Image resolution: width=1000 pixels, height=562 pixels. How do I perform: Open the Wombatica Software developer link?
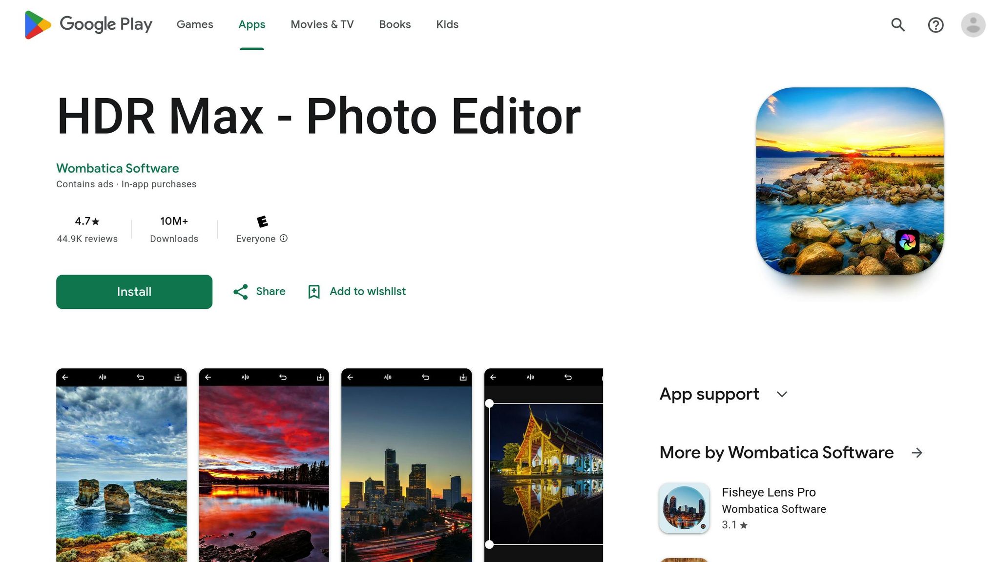[118, 168]
